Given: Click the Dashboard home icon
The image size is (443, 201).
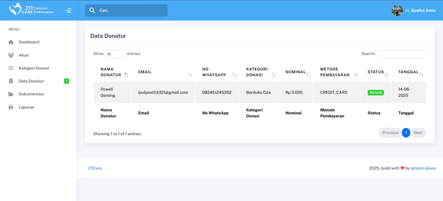Looking at the screenshot, I should [x=11, y=42].
